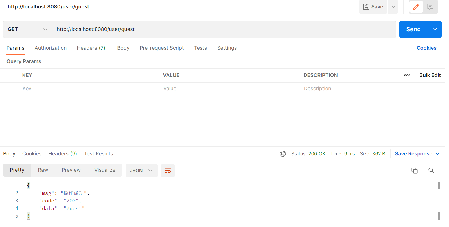The width and height of the screenshot is (449, 227).
Task: Switch to the Tests tab
Action: click(200, 48)
